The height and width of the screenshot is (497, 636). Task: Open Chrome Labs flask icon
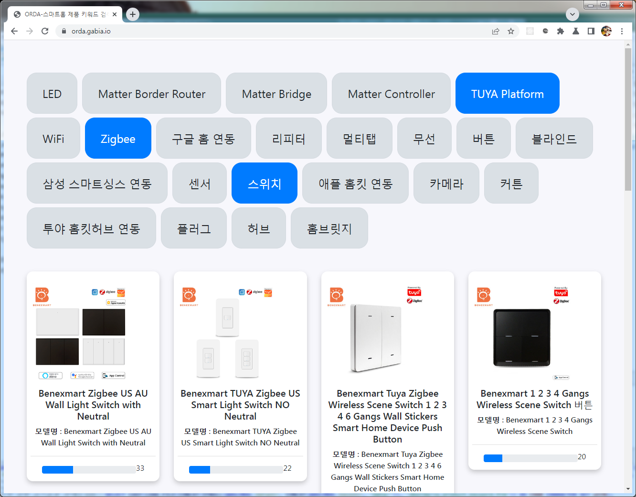(576, 31)
